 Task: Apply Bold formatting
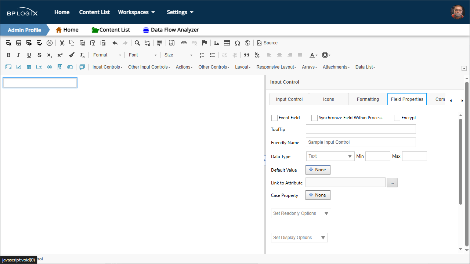(x=8, y=55)
